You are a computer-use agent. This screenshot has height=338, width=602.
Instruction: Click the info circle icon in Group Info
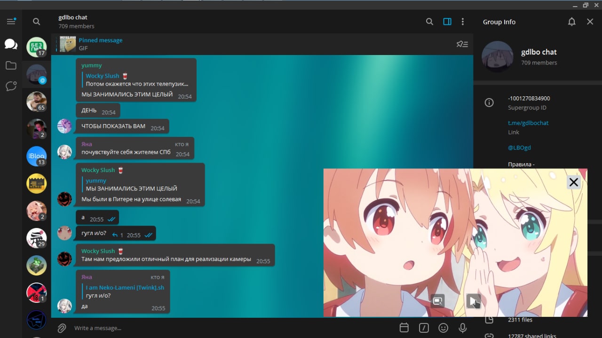(x=489, y=102)
